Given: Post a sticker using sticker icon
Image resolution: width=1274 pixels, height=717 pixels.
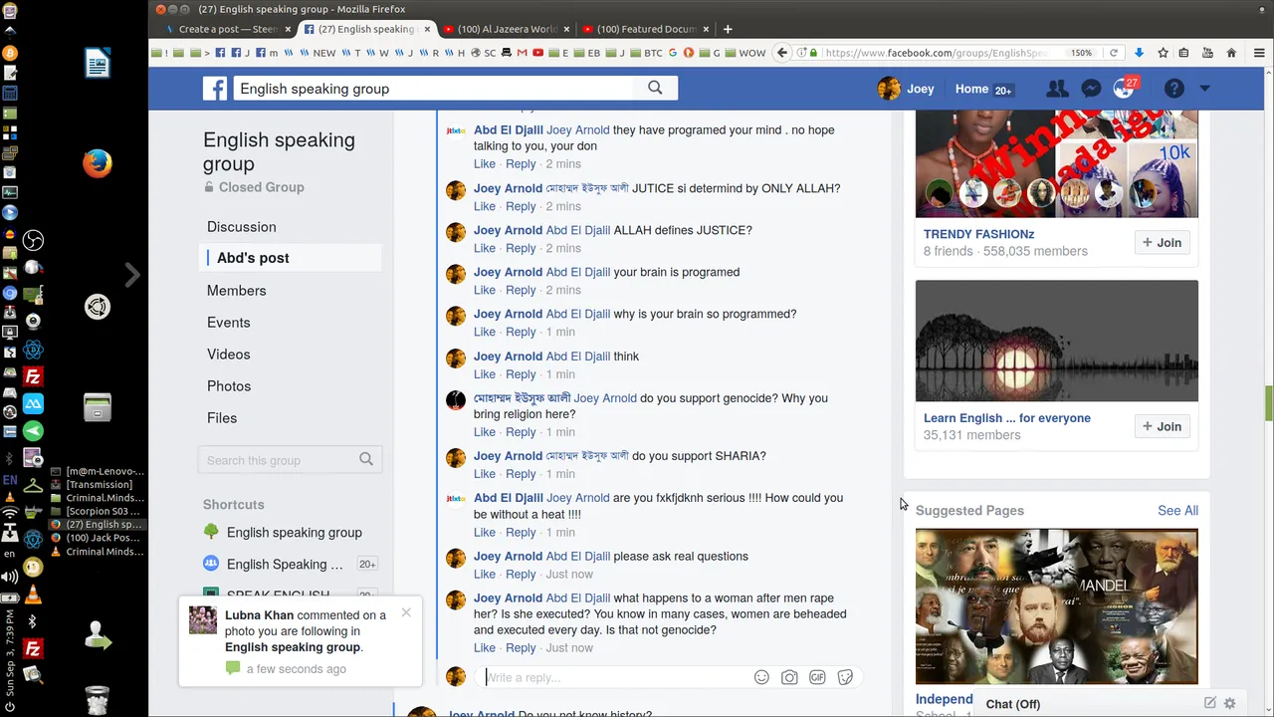Looking at the screenshot, I should pos(845,677).
